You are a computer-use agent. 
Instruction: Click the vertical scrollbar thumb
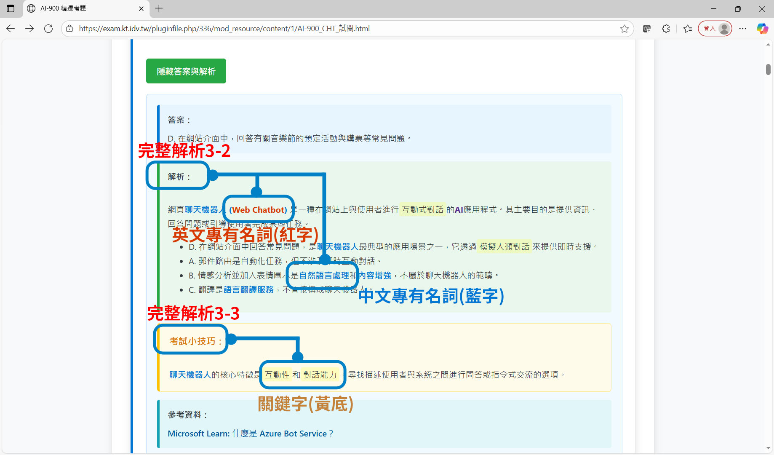768,70
